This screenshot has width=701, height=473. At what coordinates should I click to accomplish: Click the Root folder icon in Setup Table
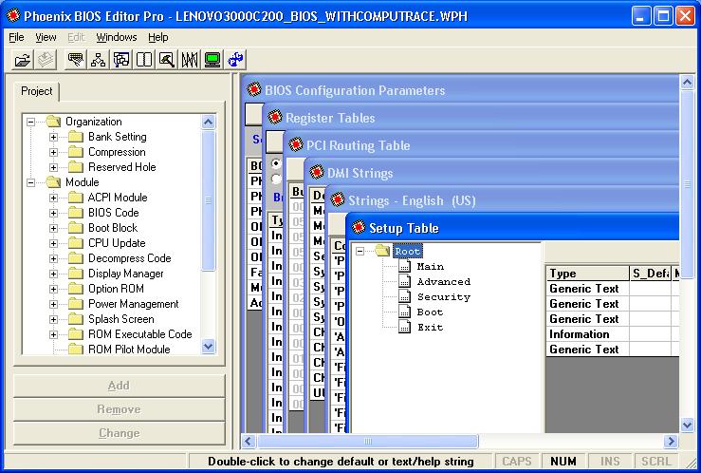(x=382, y=251)
